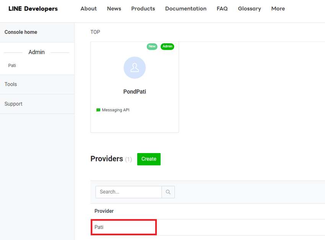Focus the provider Search field
The height and width of the screenshot is (240, 325).
coord(128,192)
